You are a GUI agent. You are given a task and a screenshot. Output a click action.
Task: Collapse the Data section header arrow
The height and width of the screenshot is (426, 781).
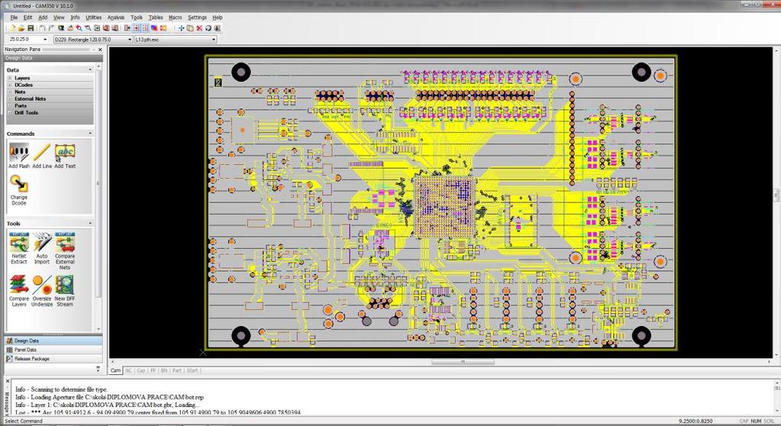[x=90, y=69]
